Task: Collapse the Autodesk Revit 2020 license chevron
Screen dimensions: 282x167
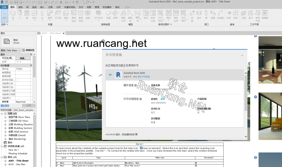Action: (x=110, y=75)
